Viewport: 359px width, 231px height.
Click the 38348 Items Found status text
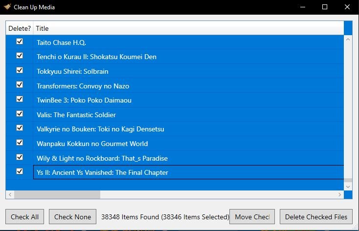point(165,217)
